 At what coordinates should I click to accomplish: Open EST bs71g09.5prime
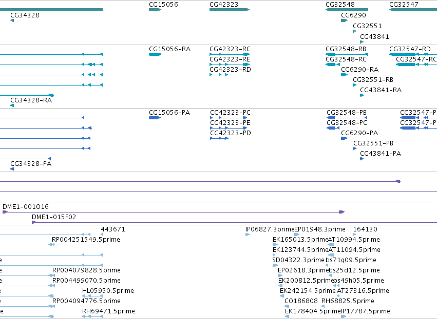[x=351, y=260]
